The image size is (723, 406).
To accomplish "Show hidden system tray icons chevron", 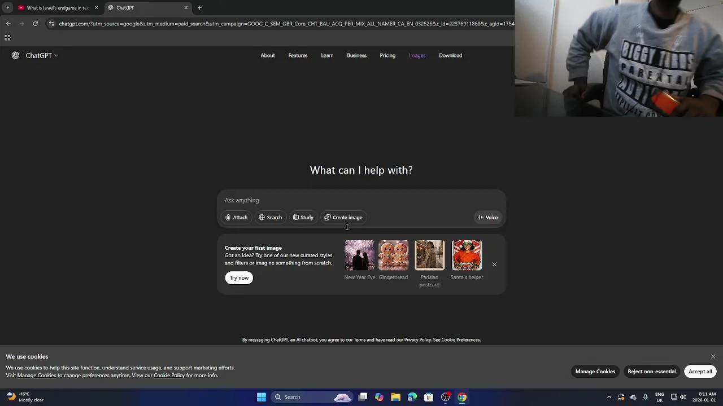I will (609, 397).
